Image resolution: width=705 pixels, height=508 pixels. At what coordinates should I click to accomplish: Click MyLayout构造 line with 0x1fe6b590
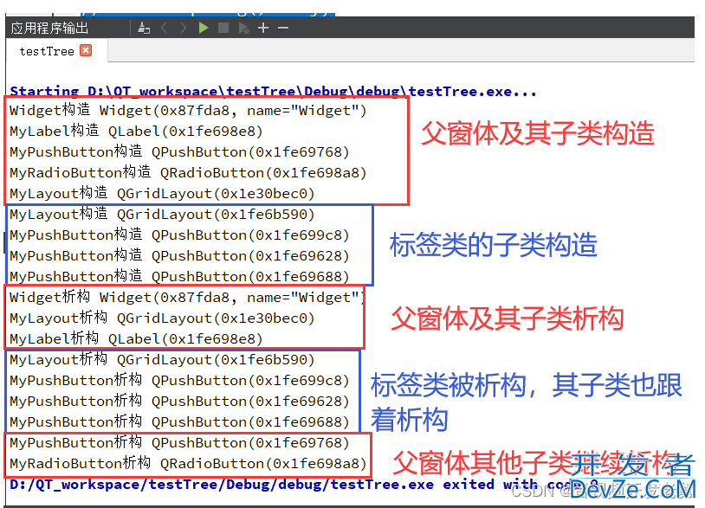pos(162,214)
